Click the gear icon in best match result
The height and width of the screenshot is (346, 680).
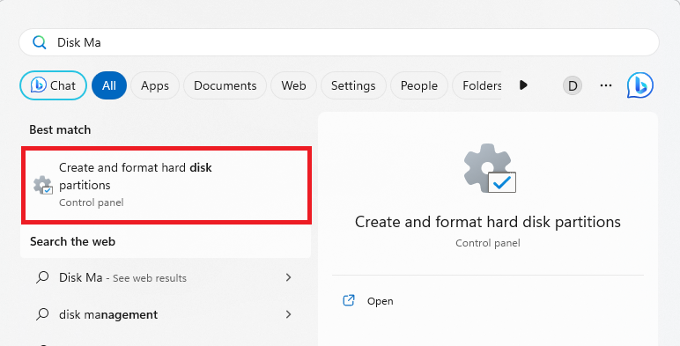tap(43, 185)
